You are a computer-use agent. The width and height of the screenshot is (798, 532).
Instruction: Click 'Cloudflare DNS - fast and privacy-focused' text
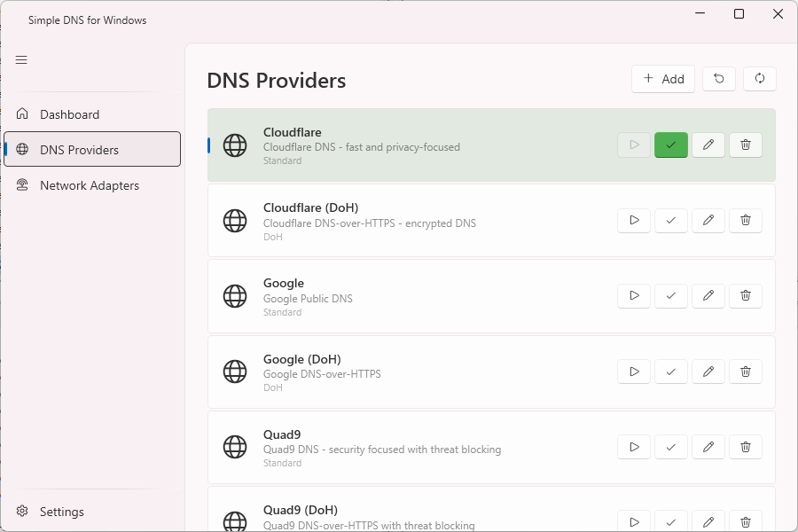pyautogui.click(x=362, y=147)
